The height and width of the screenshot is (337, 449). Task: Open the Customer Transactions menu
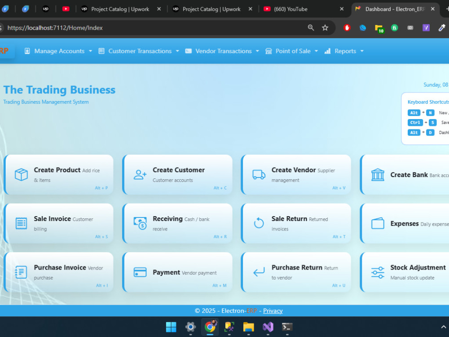(x=139, y=51)
